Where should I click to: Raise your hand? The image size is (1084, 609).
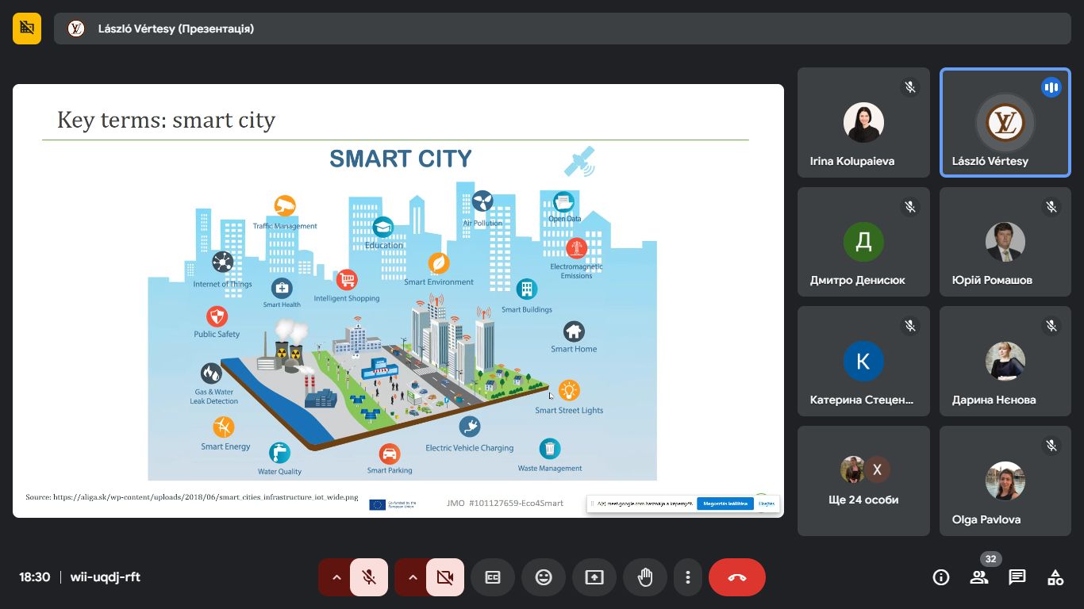pos(645,577)
